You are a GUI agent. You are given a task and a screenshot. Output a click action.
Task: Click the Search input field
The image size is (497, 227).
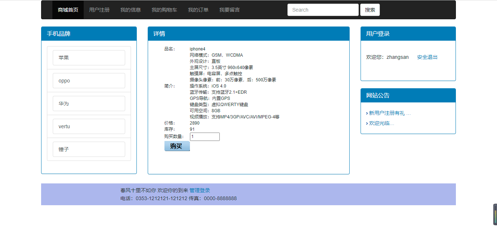[x=323, y=10]
